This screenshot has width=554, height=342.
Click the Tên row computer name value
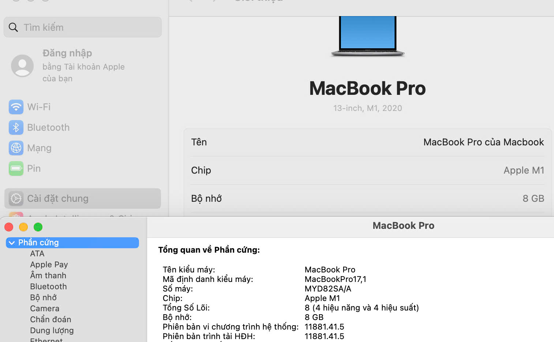point(483,142)
